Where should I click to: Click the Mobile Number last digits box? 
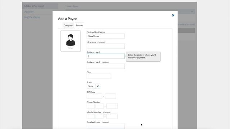pos(112,116)
